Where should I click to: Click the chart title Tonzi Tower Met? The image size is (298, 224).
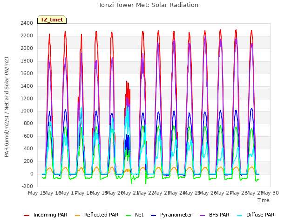point(149,5)
